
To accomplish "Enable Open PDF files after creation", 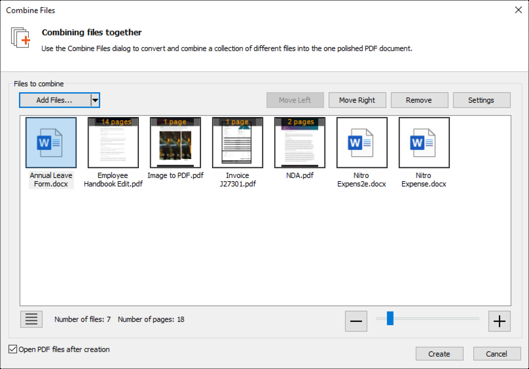I will tap(13, 349).
